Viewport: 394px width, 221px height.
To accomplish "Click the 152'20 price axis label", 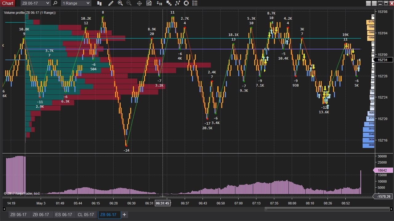I will click(383, 119).
